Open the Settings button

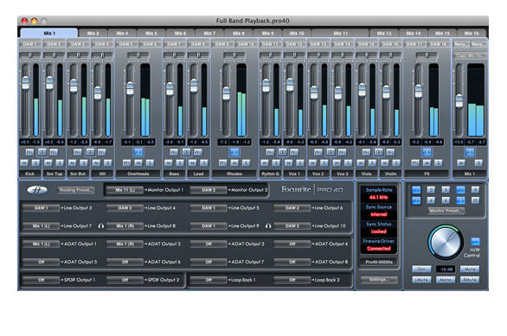point(379,280)
